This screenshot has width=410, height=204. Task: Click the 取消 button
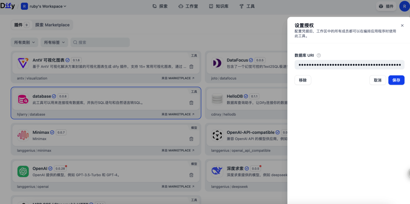(x=378, y=80)
